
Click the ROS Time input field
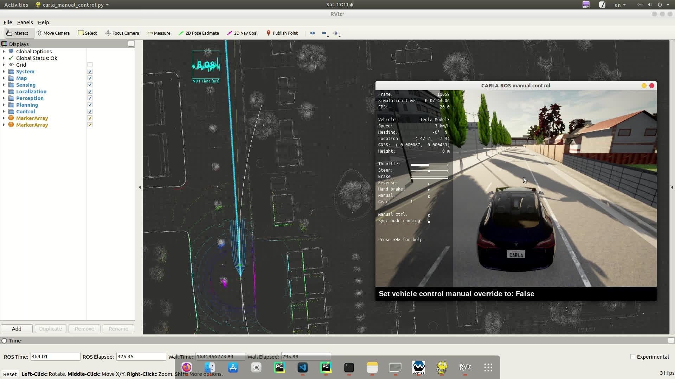click(55, 357)
